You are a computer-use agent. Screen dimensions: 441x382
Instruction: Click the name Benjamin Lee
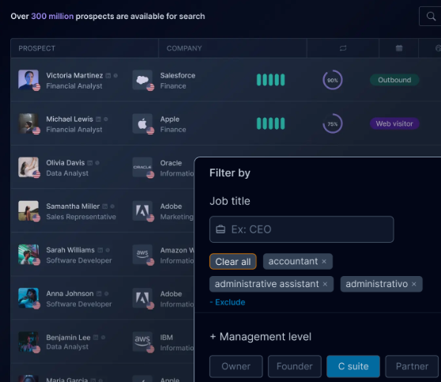click(x=68, y=337)
